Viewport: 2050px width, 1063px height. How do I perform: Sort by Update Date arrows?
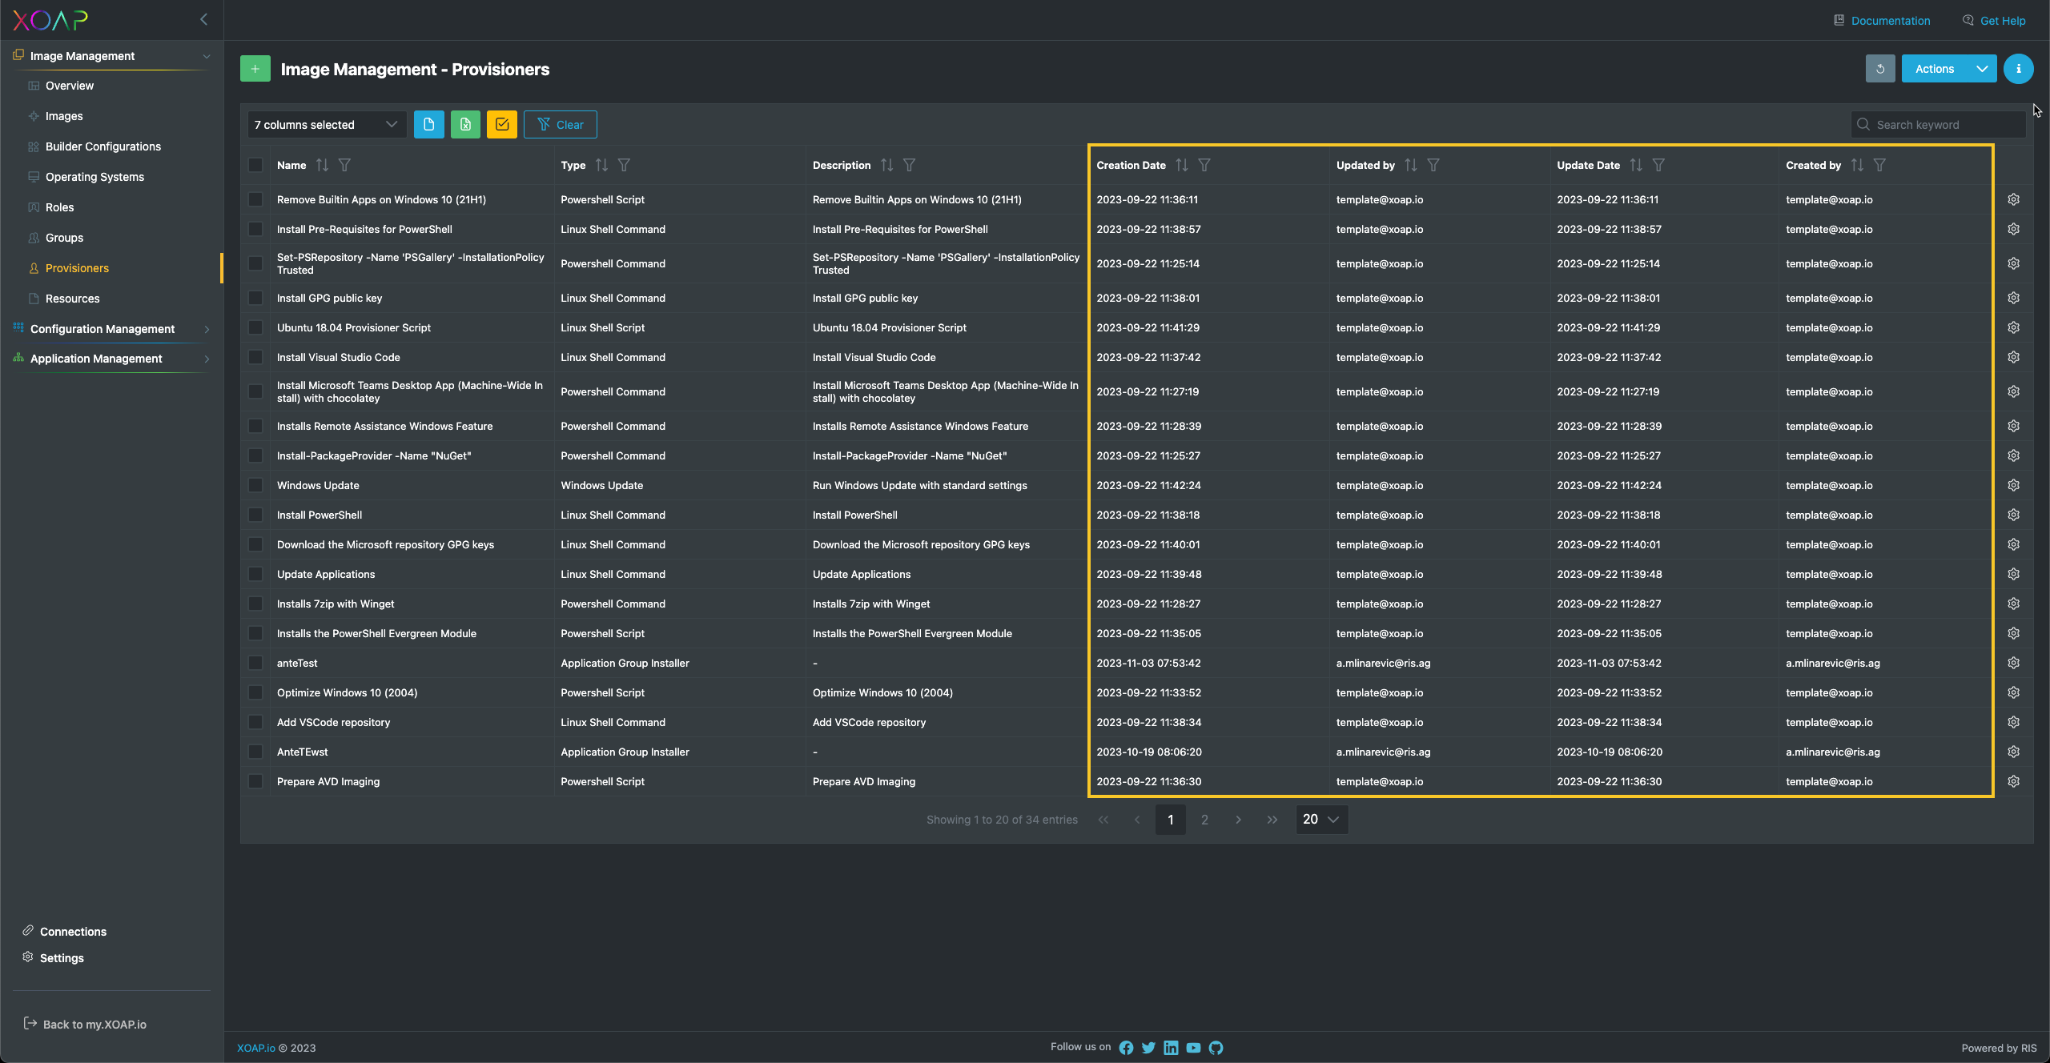pyautogui.click(x=1635, y=165)
